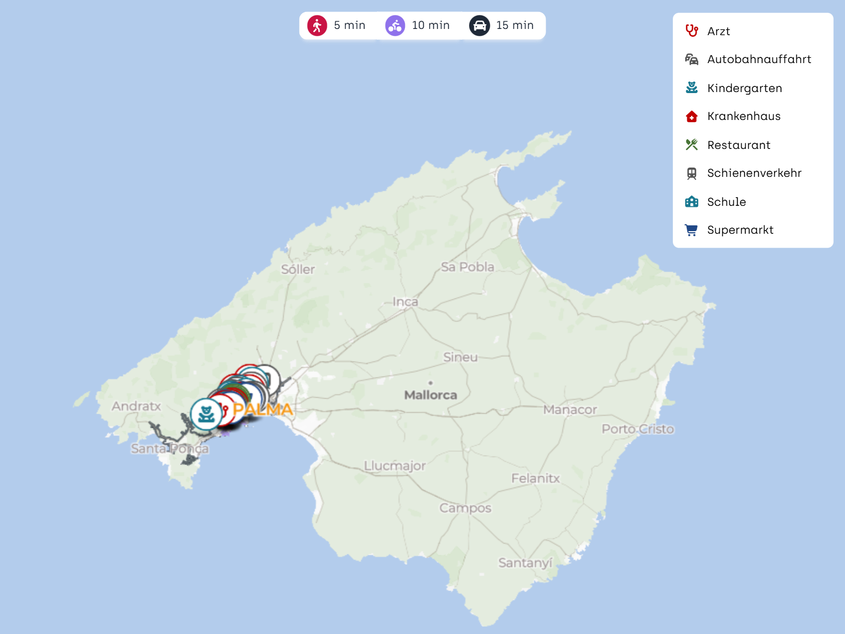Select the 5 min walking isochrone label
845x634 pixels.
coord(350,25)
